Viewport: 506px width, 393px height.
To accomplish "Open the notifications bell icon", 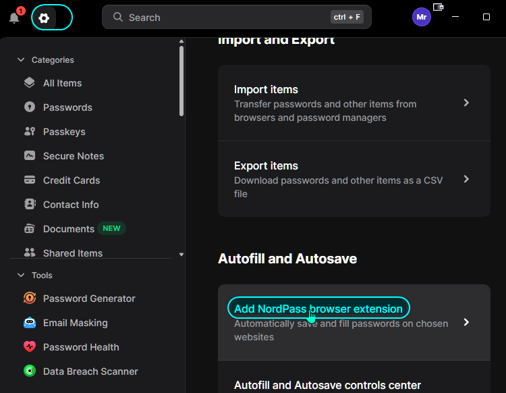I will click(14, 18).
